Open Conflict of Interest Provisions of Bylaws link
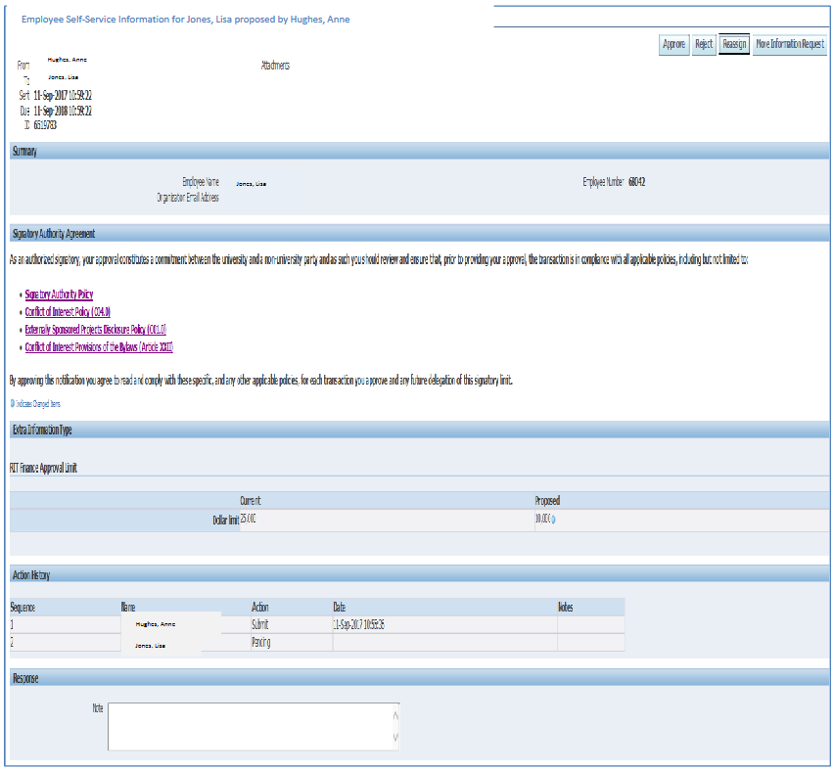The width and height of the screenshot is (834, 771). 99,347
